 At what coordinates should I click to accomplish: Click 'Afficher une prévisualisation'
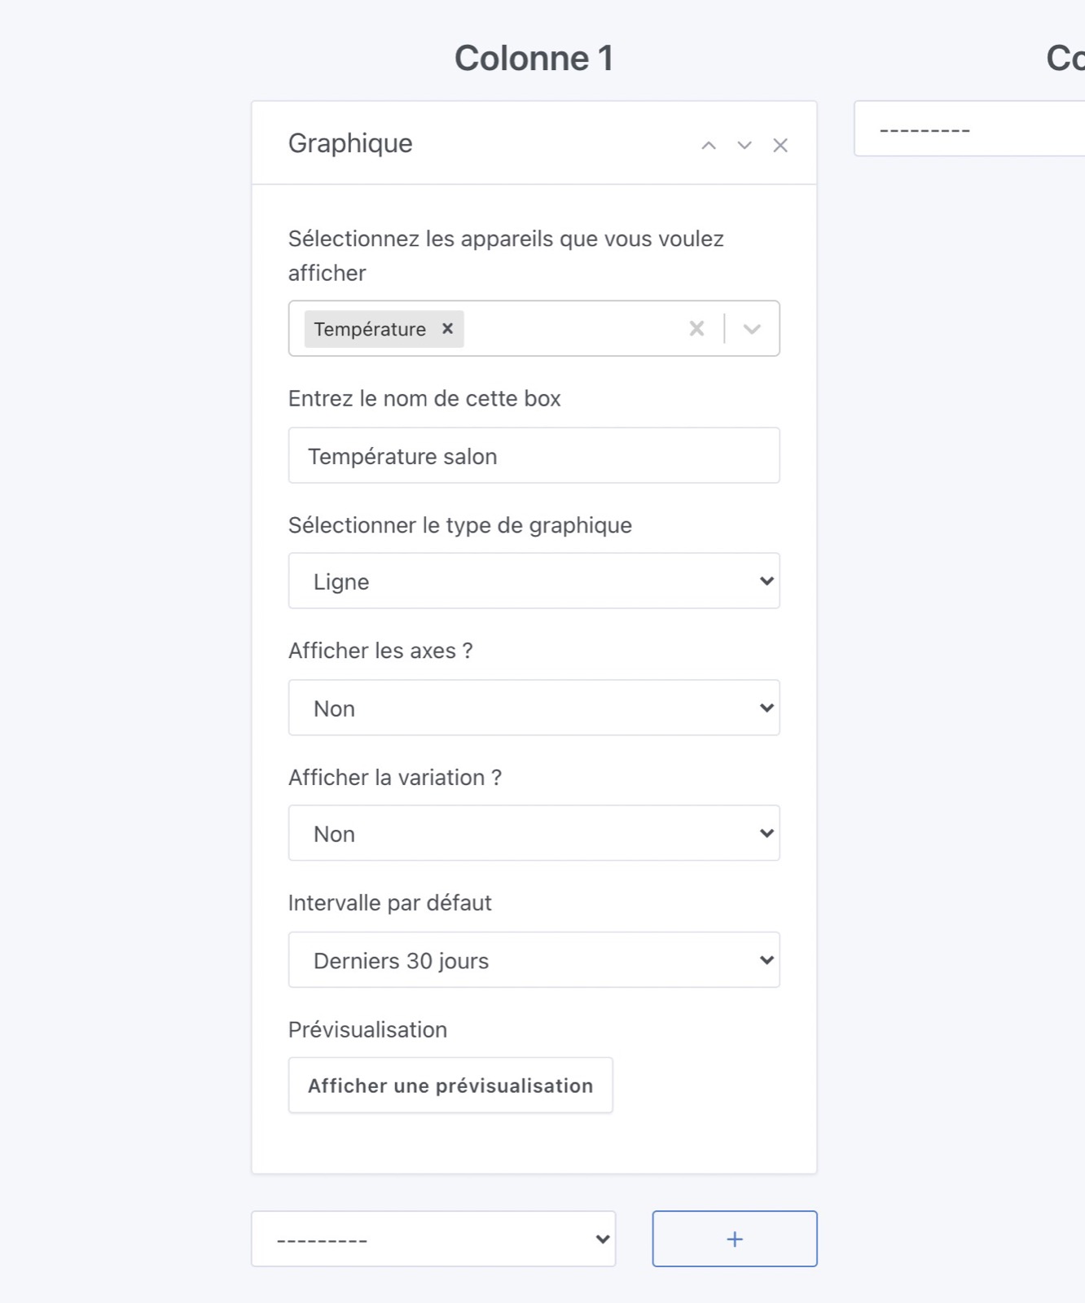click(x=450, y=1085)
